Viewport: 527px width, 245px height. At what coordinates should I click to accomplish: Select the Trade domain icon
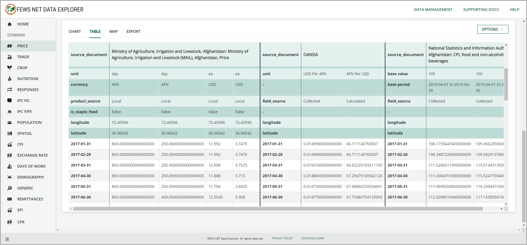(10, 57)
